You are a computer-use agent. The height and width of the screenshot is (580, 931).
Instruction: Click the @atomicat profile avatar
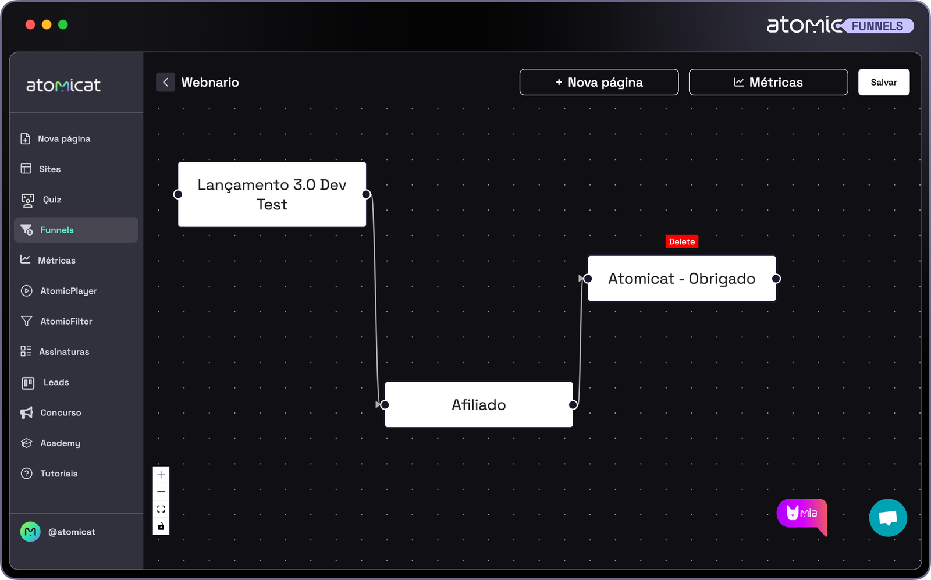pos(30,532)
